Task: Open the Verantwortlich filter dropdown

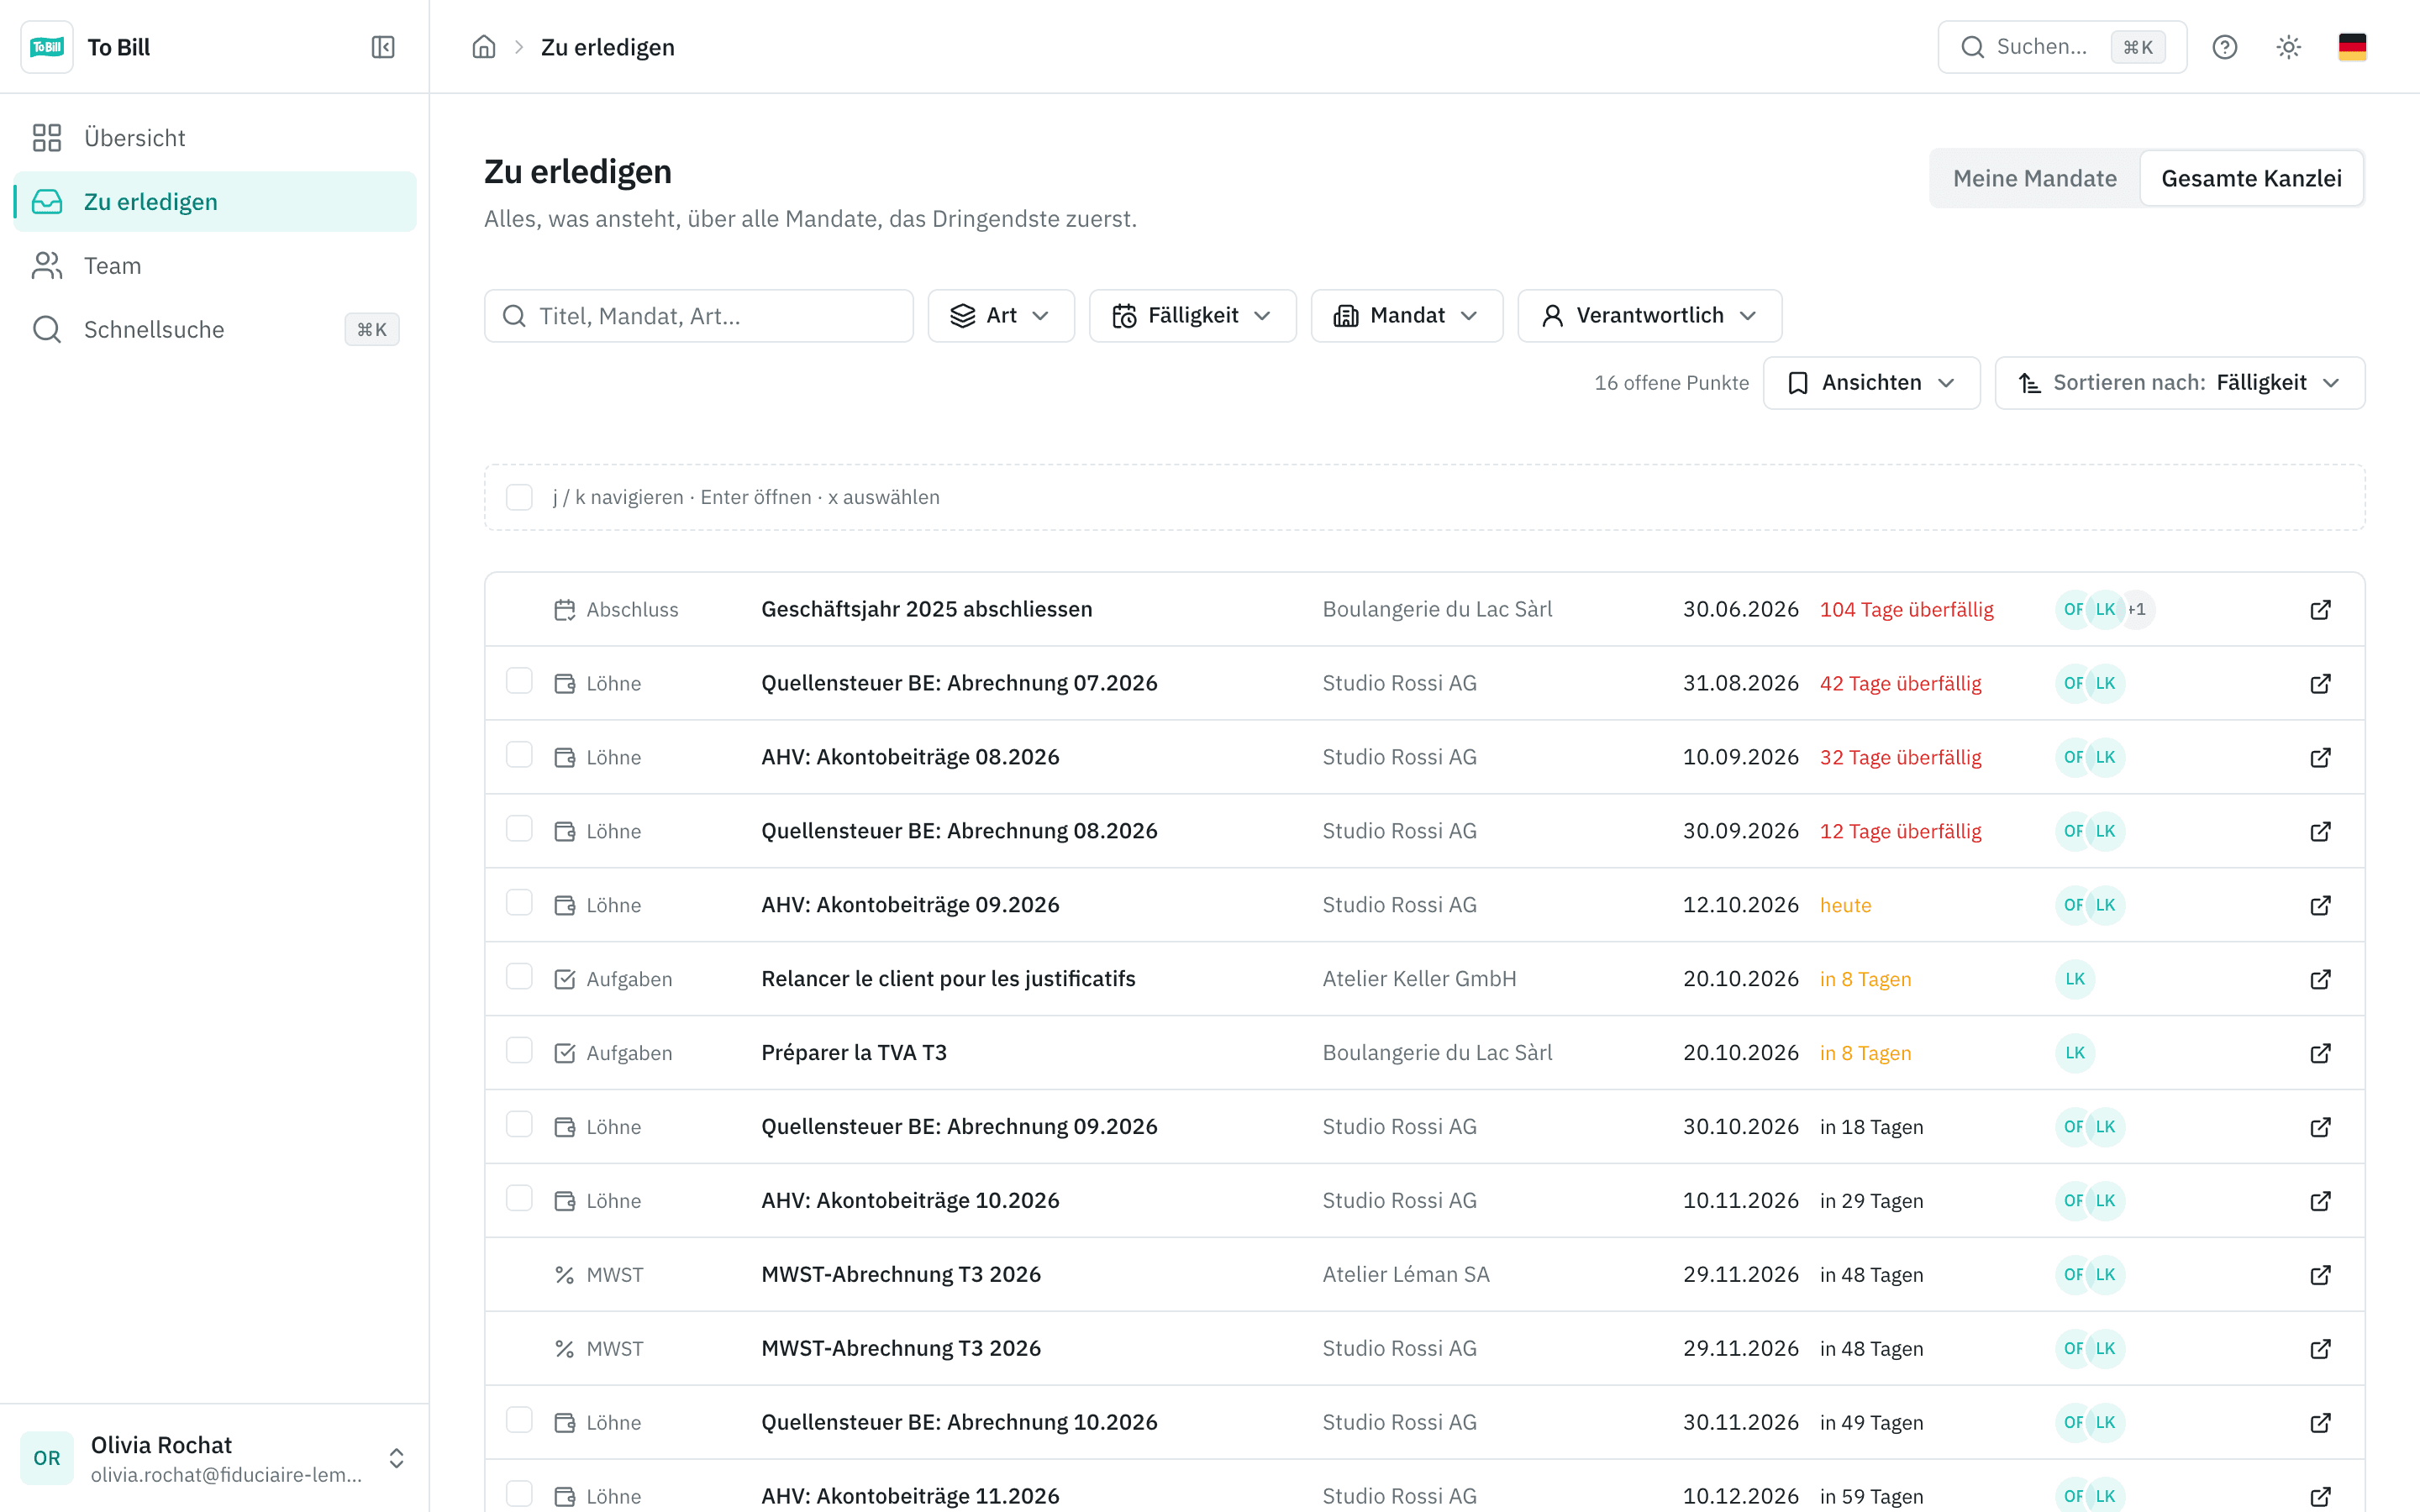Action: pyautogui.click(x=1649, y=316)
